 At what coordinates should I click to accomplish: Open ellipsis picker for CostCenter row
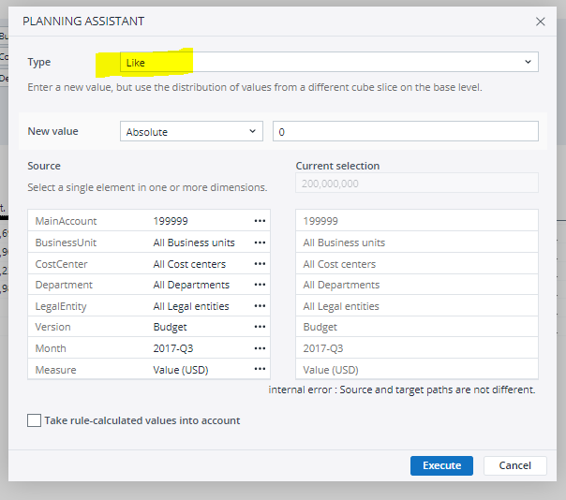click(x=260, y=264)
